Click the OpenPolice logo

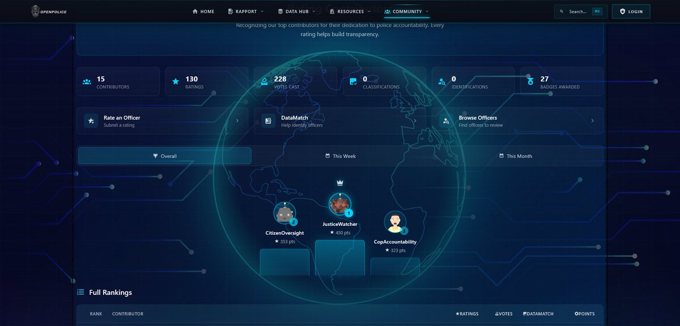(49, 11)
